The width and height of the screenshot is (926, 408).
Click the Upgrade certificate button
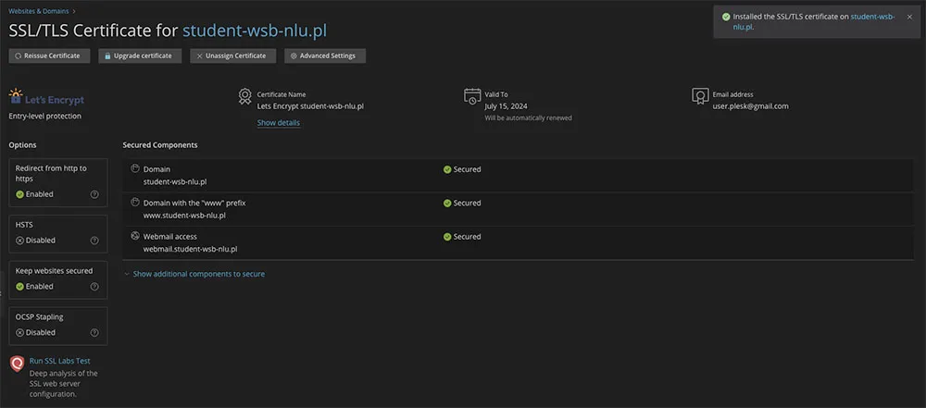click(x=140, y=56)
